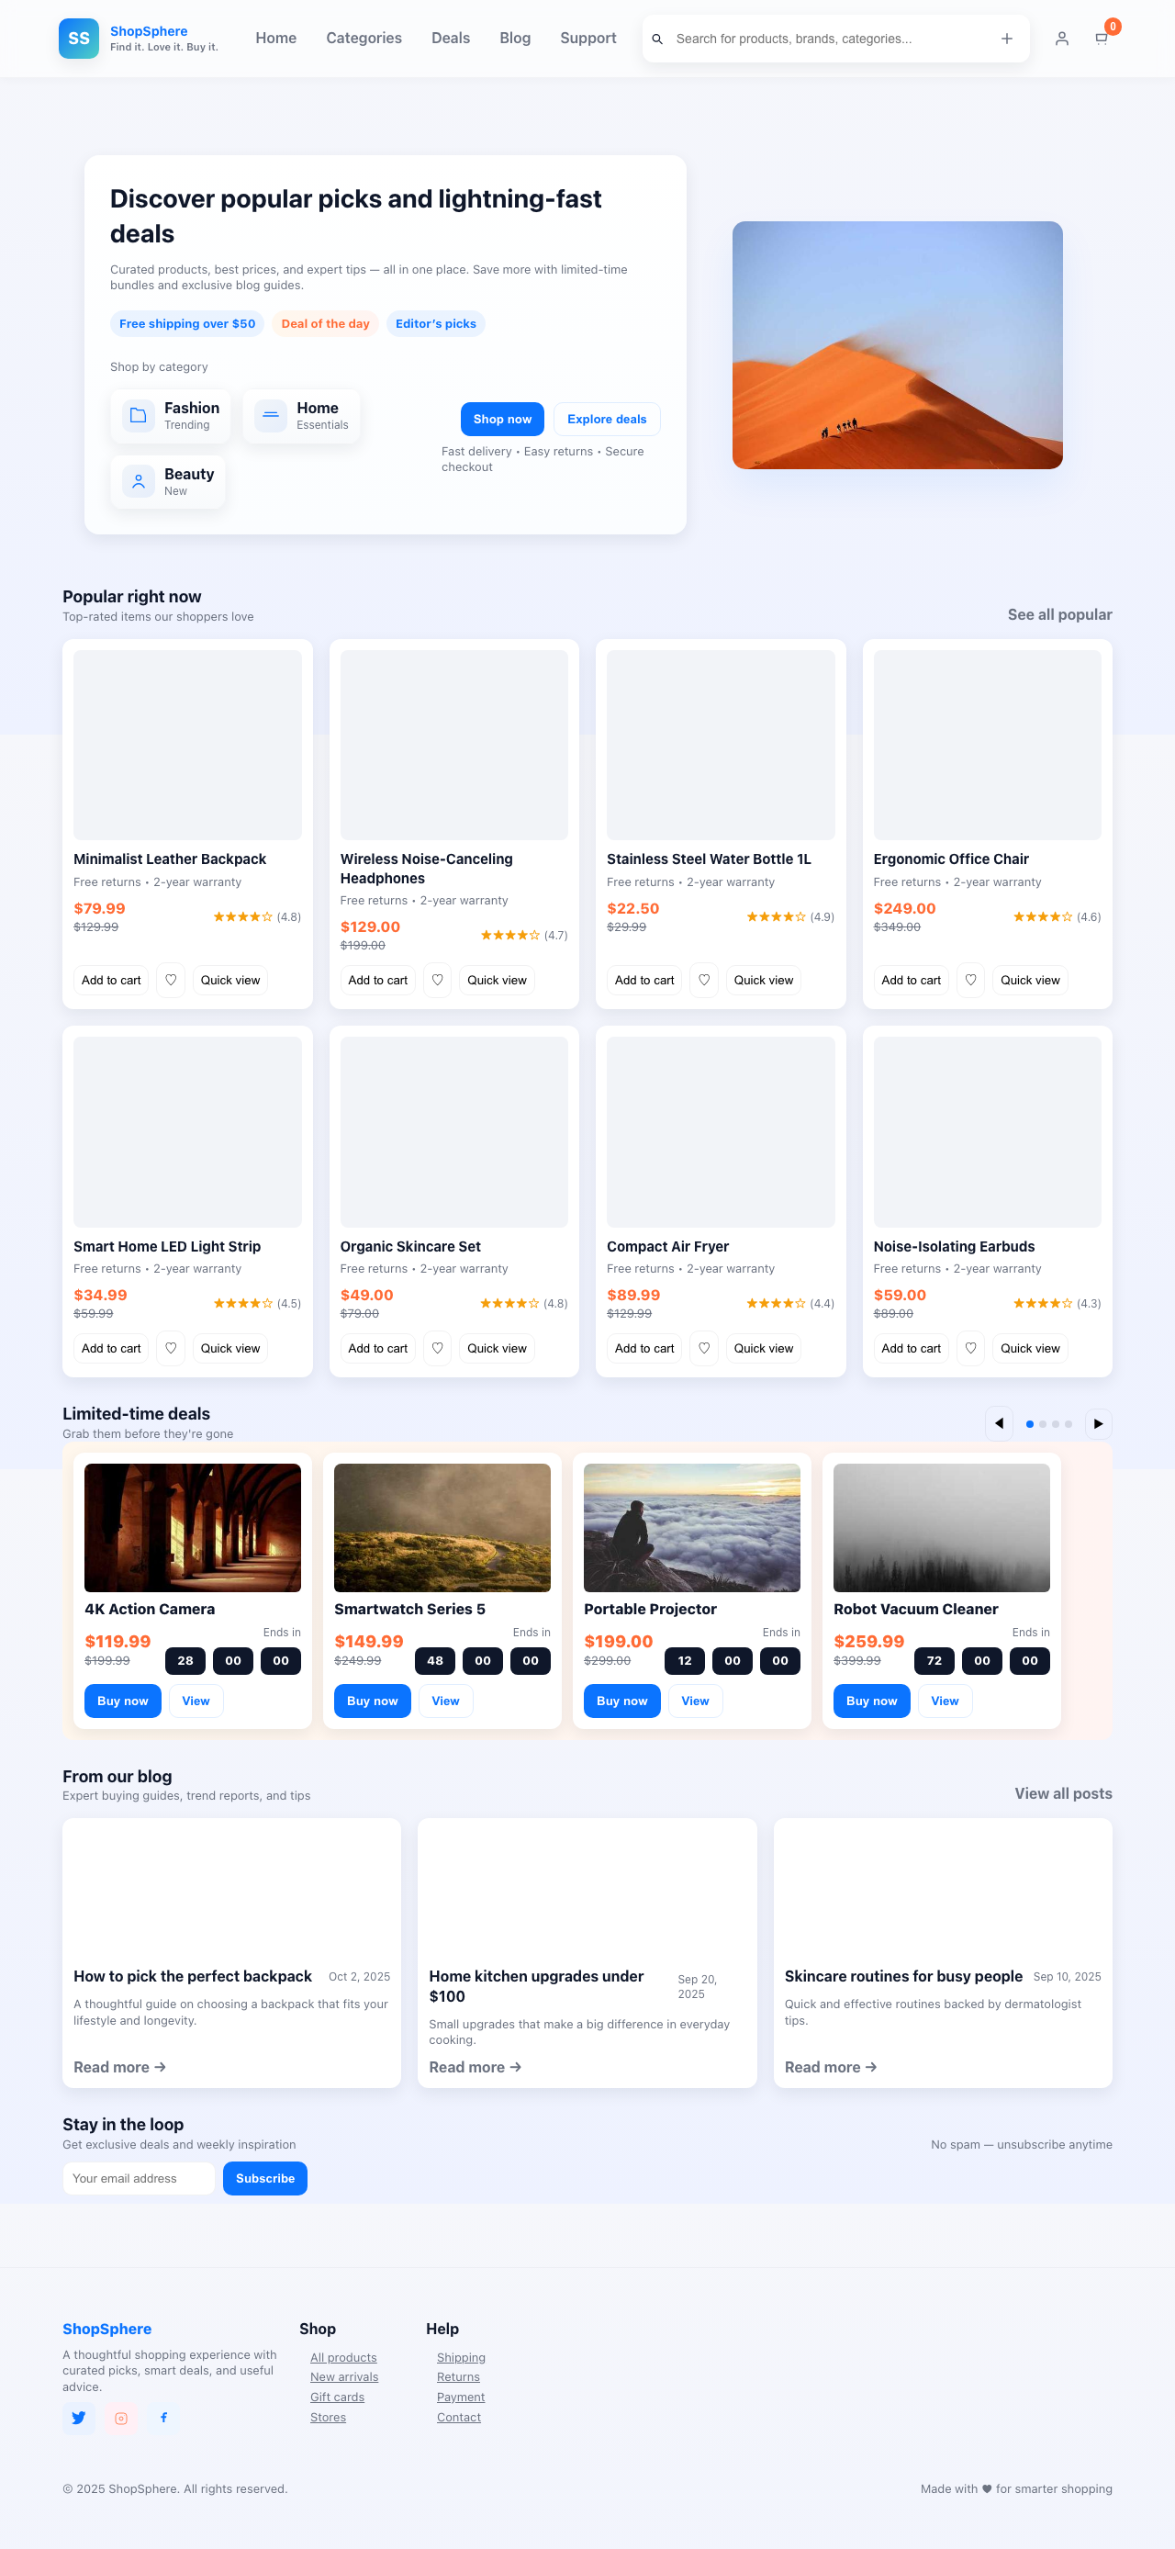Open the Portable Projector thumbnail
This screenshot has height=2549, width=1175.
pyautogui.click(x=692, y=1527)
